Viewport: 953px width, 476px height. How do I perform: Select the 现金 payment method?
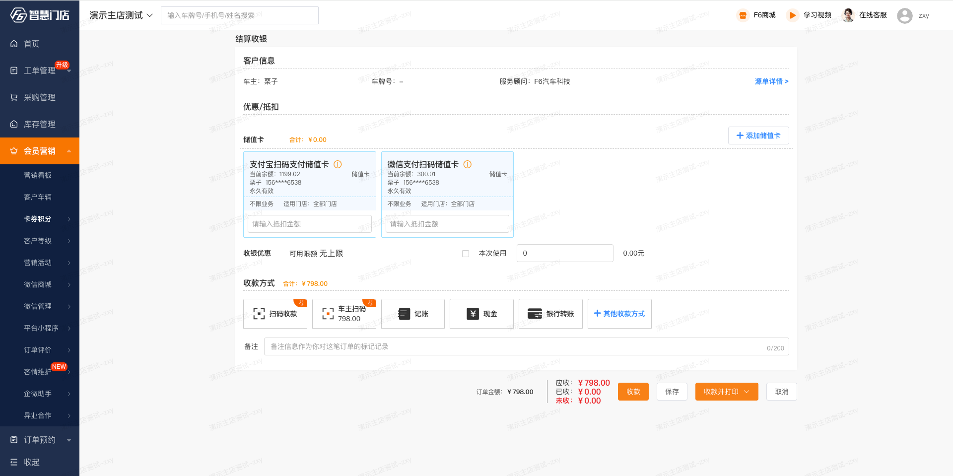click(481, 314)
